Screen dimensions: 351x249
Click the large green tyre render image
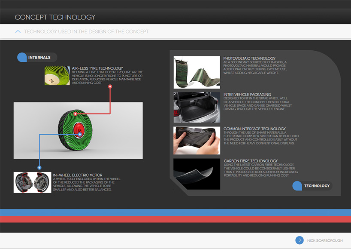click(78, 130)
